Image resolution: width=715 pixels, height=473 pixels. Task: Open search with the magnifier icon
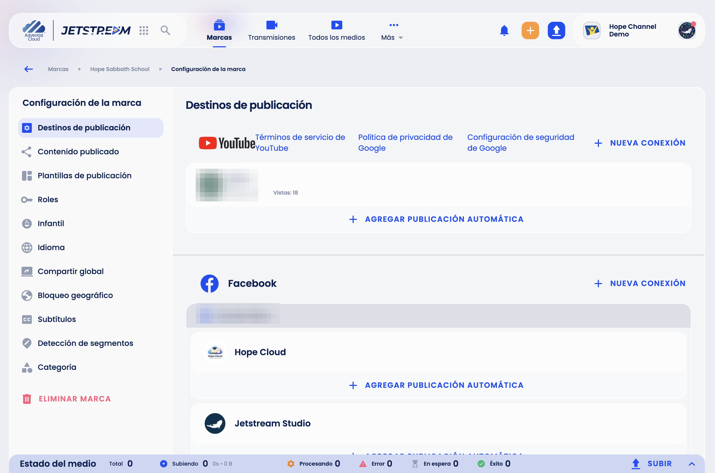165,30
